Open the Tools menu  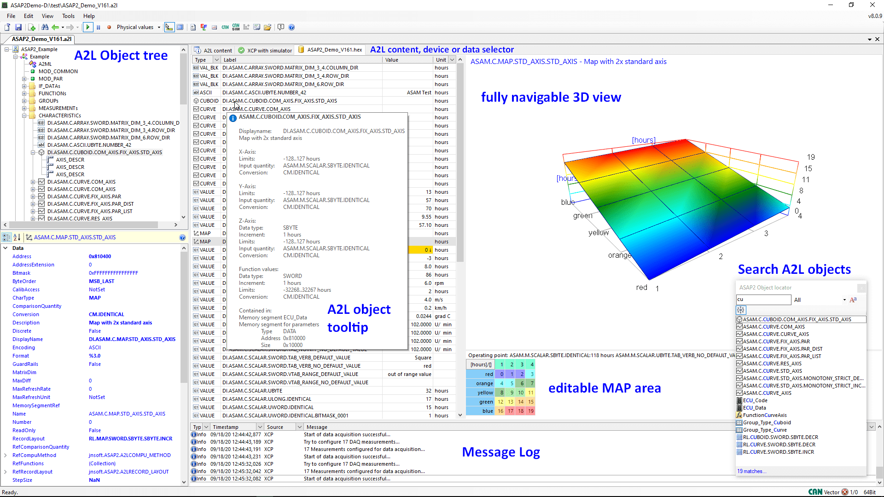coord(68,16)
